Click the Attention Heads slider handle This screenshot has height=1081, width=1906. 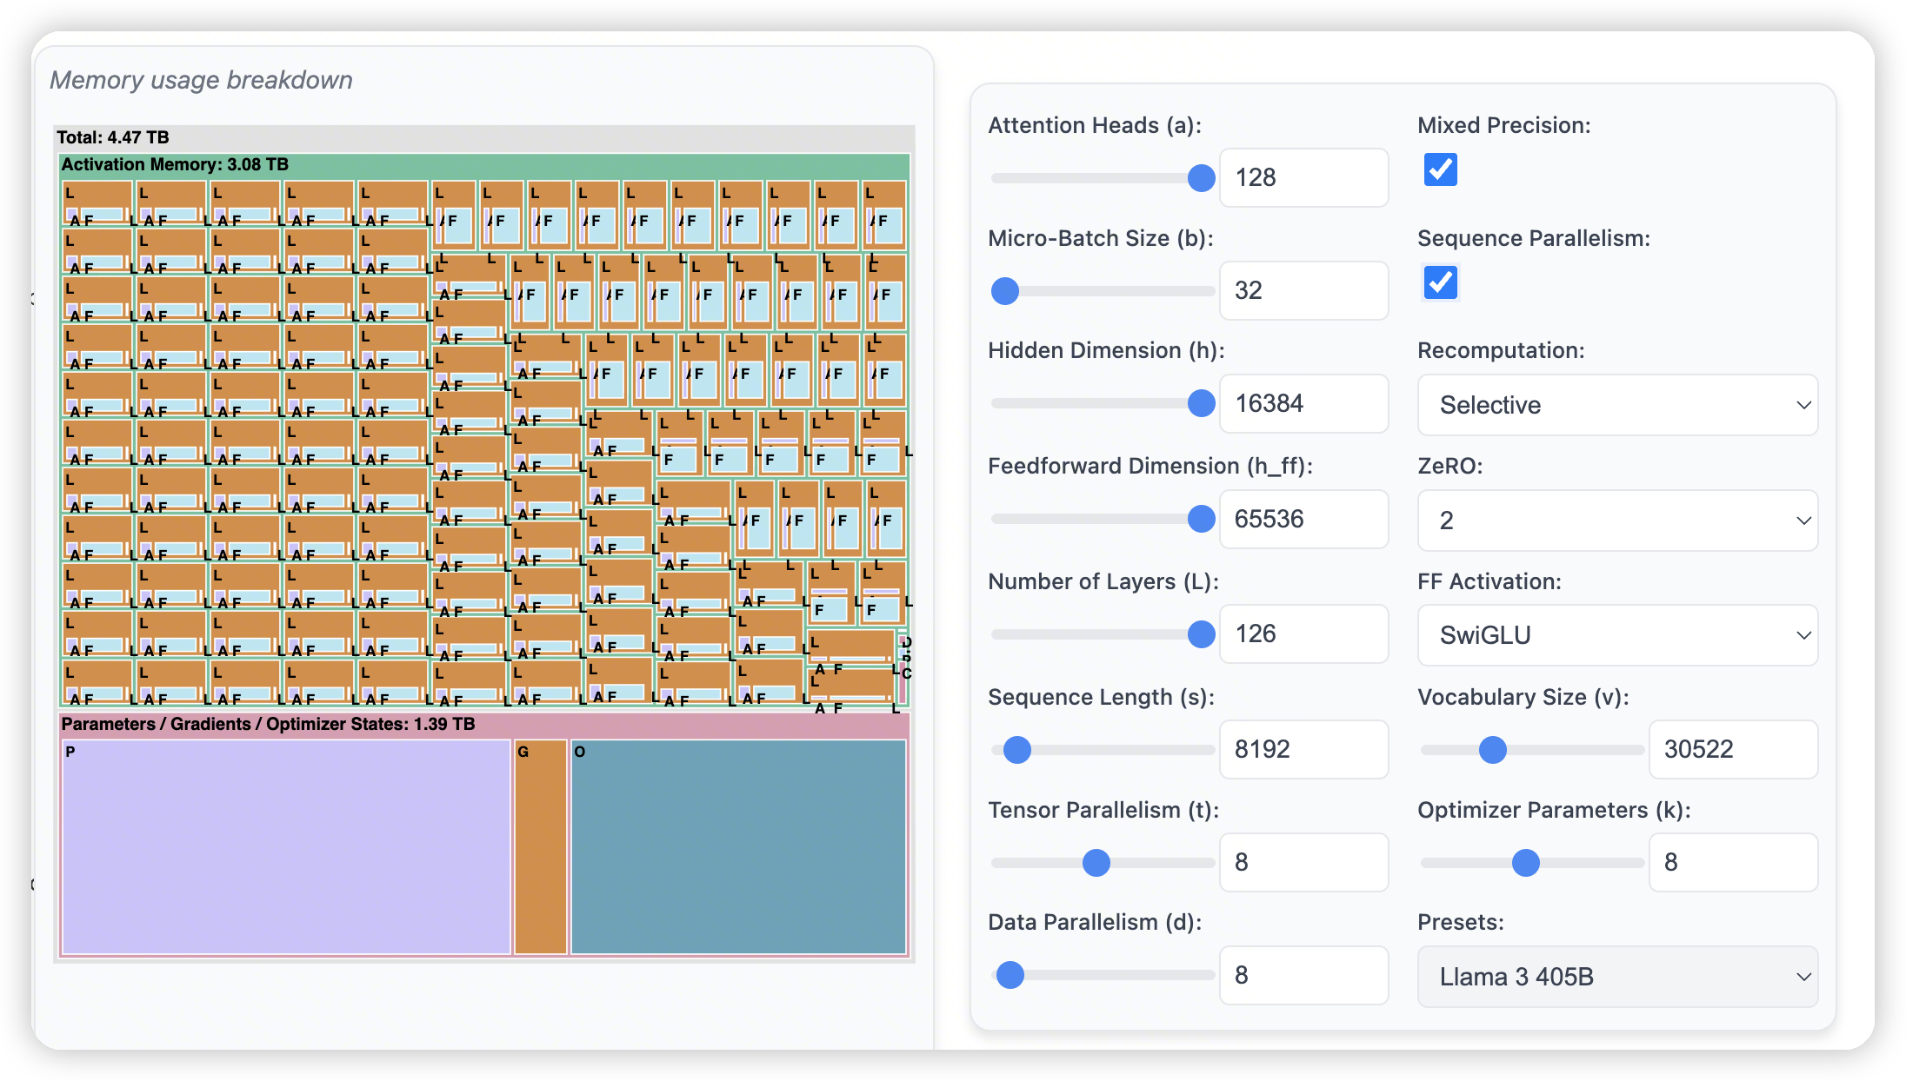click(1201, 178)
